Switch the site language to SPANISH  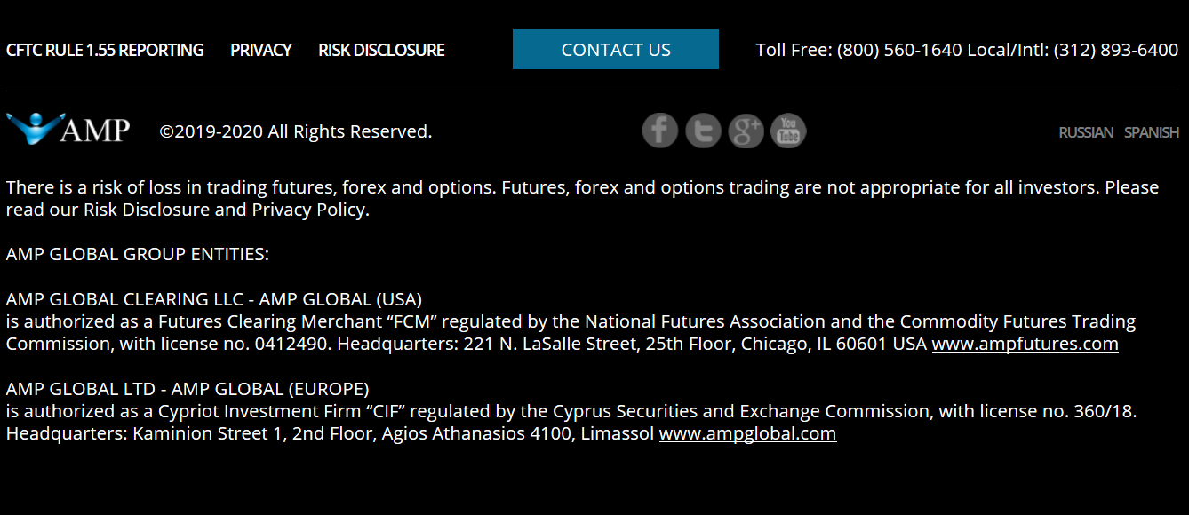1152,132
